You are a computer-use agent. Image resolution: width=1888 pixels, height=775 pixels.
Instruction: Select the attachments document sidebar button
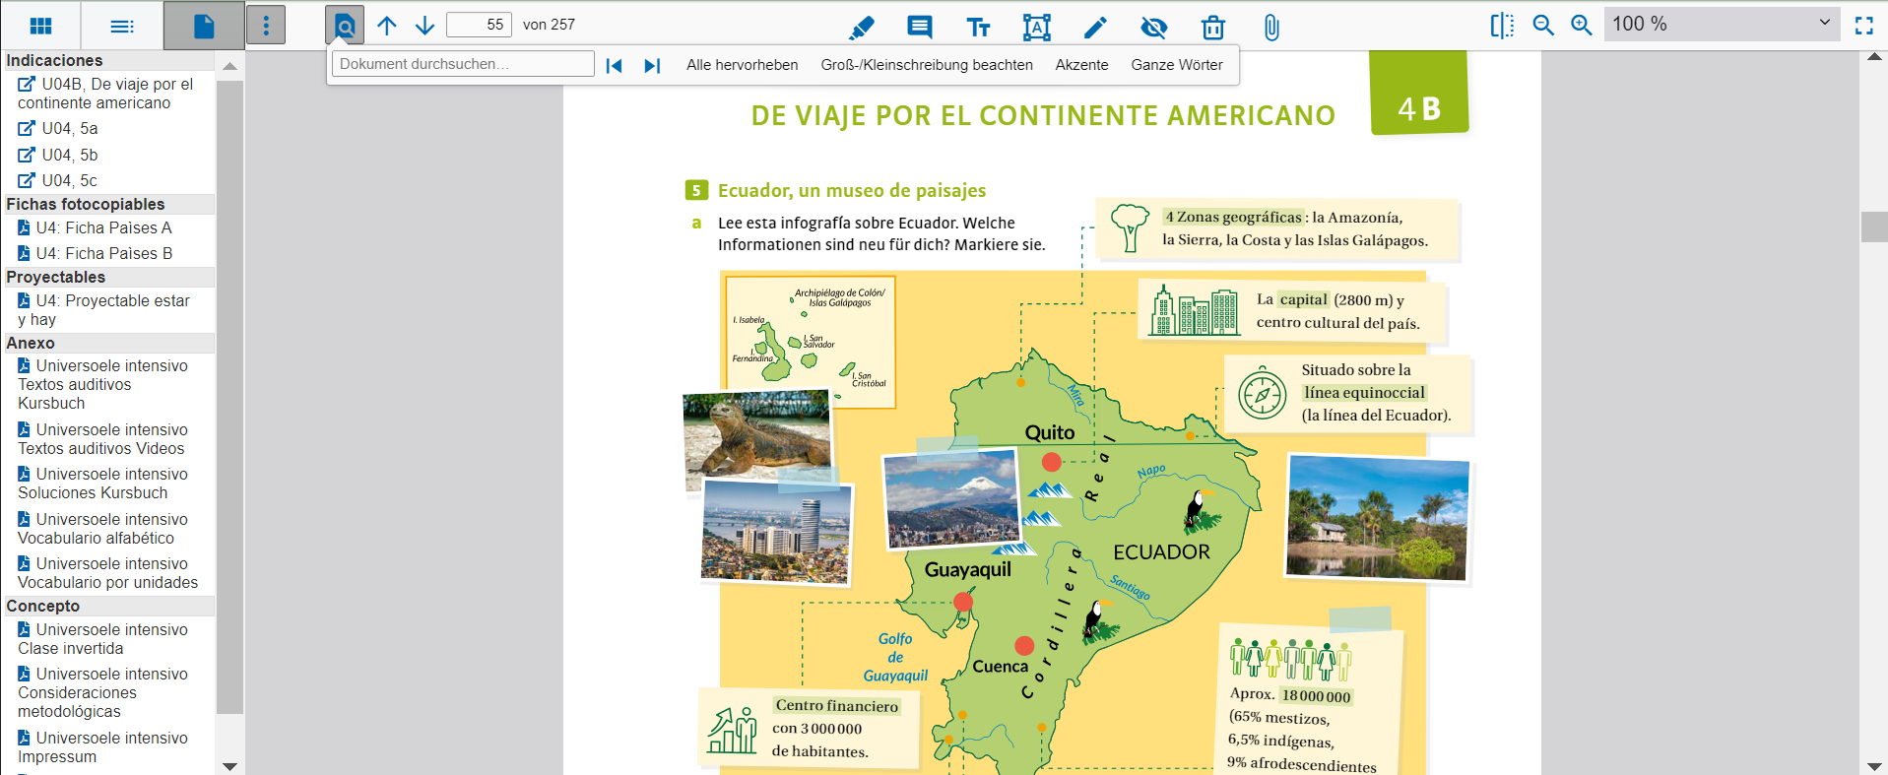click(x=204, y=26)
